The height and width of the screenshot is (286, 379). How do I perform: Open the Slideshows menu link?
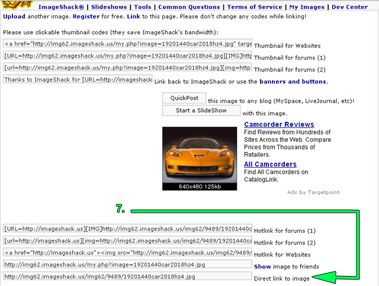click(x=110, y=7)
